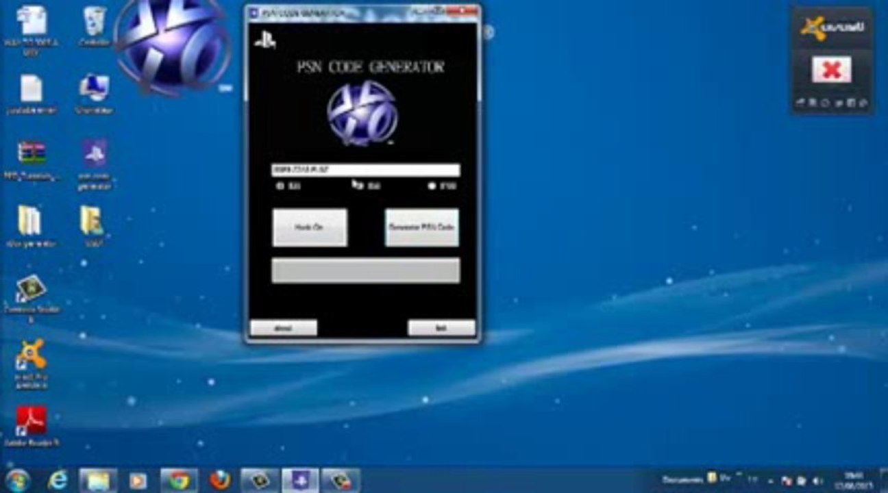888x493 pixels.
Task: Click the Exit button in the generator
Action: tap(441, 328)
